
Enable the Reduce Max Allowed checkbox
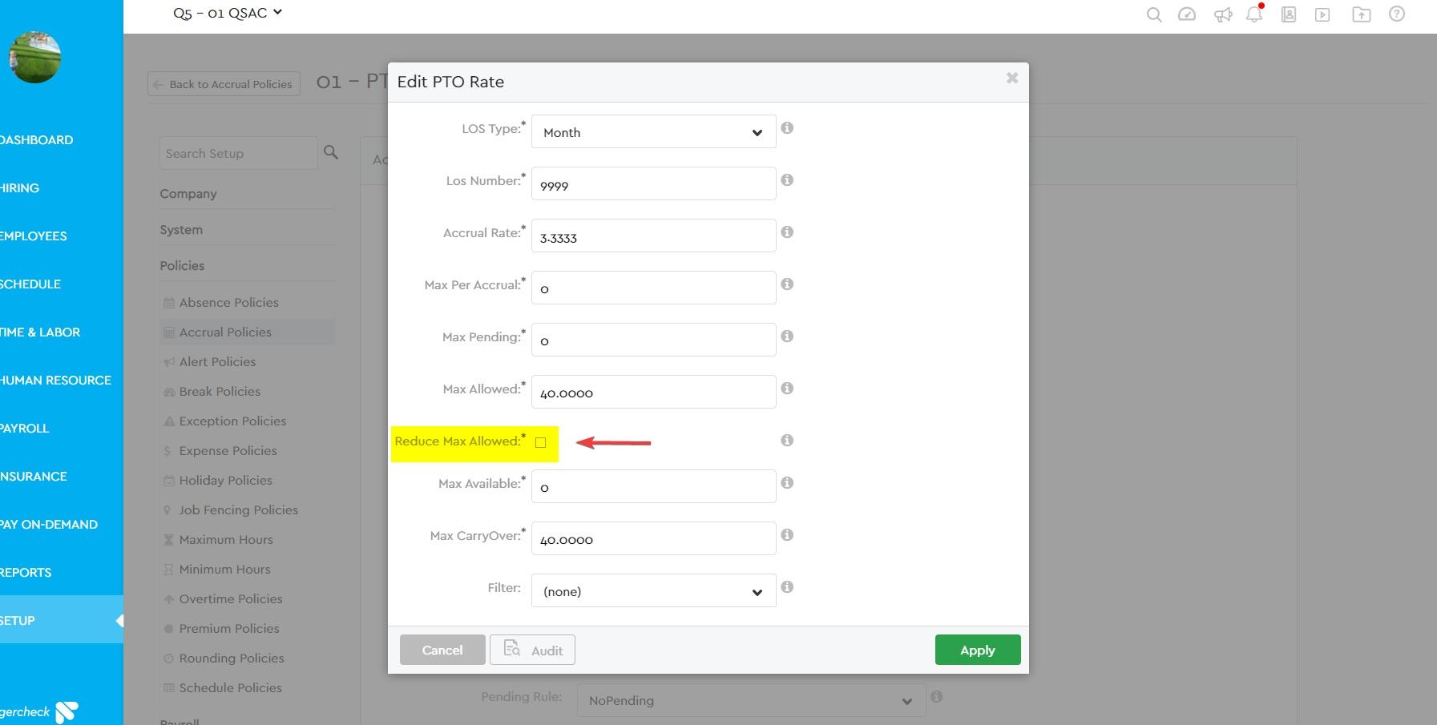point(540,442)
